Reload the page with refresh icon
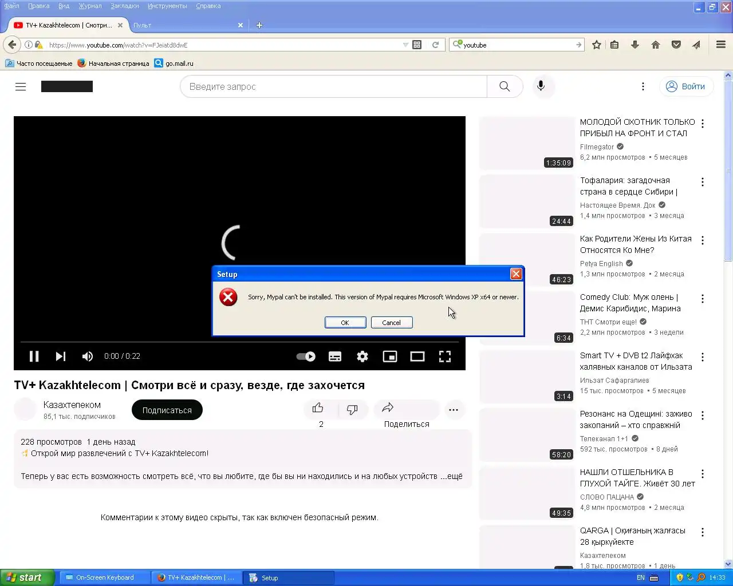The height and width of the screenshot is (586, 733). click(435, 45)
